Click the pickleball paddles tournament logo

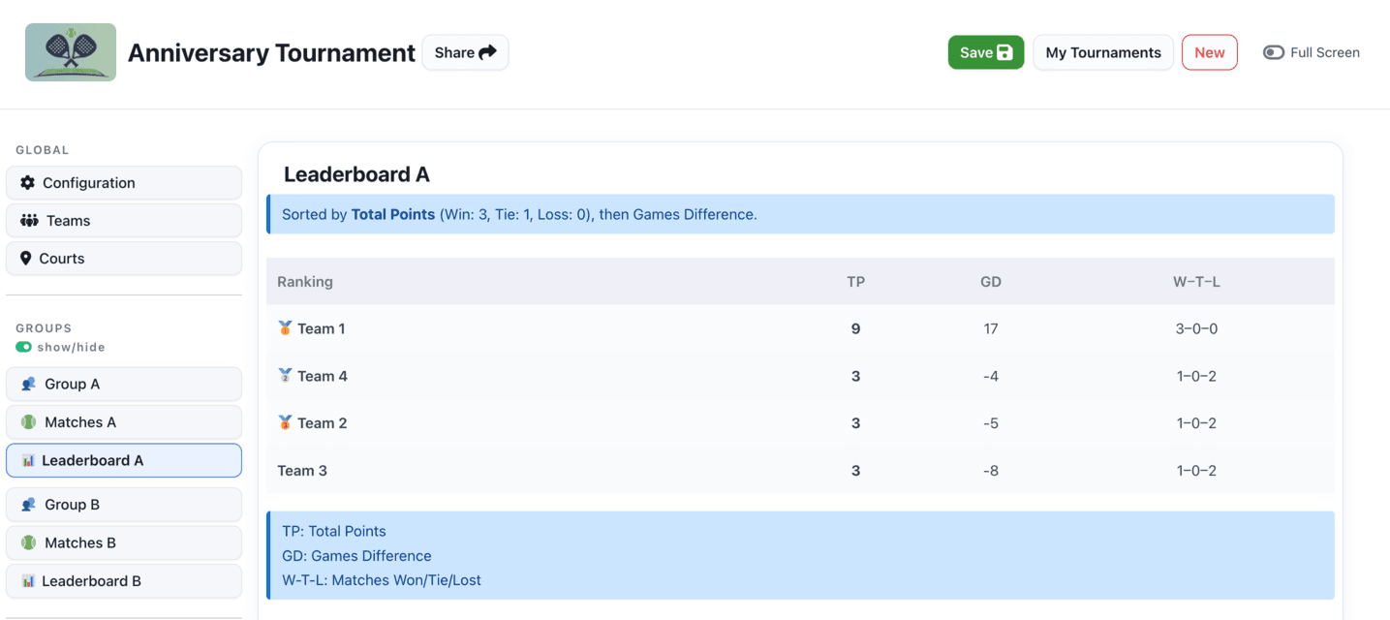70,51
